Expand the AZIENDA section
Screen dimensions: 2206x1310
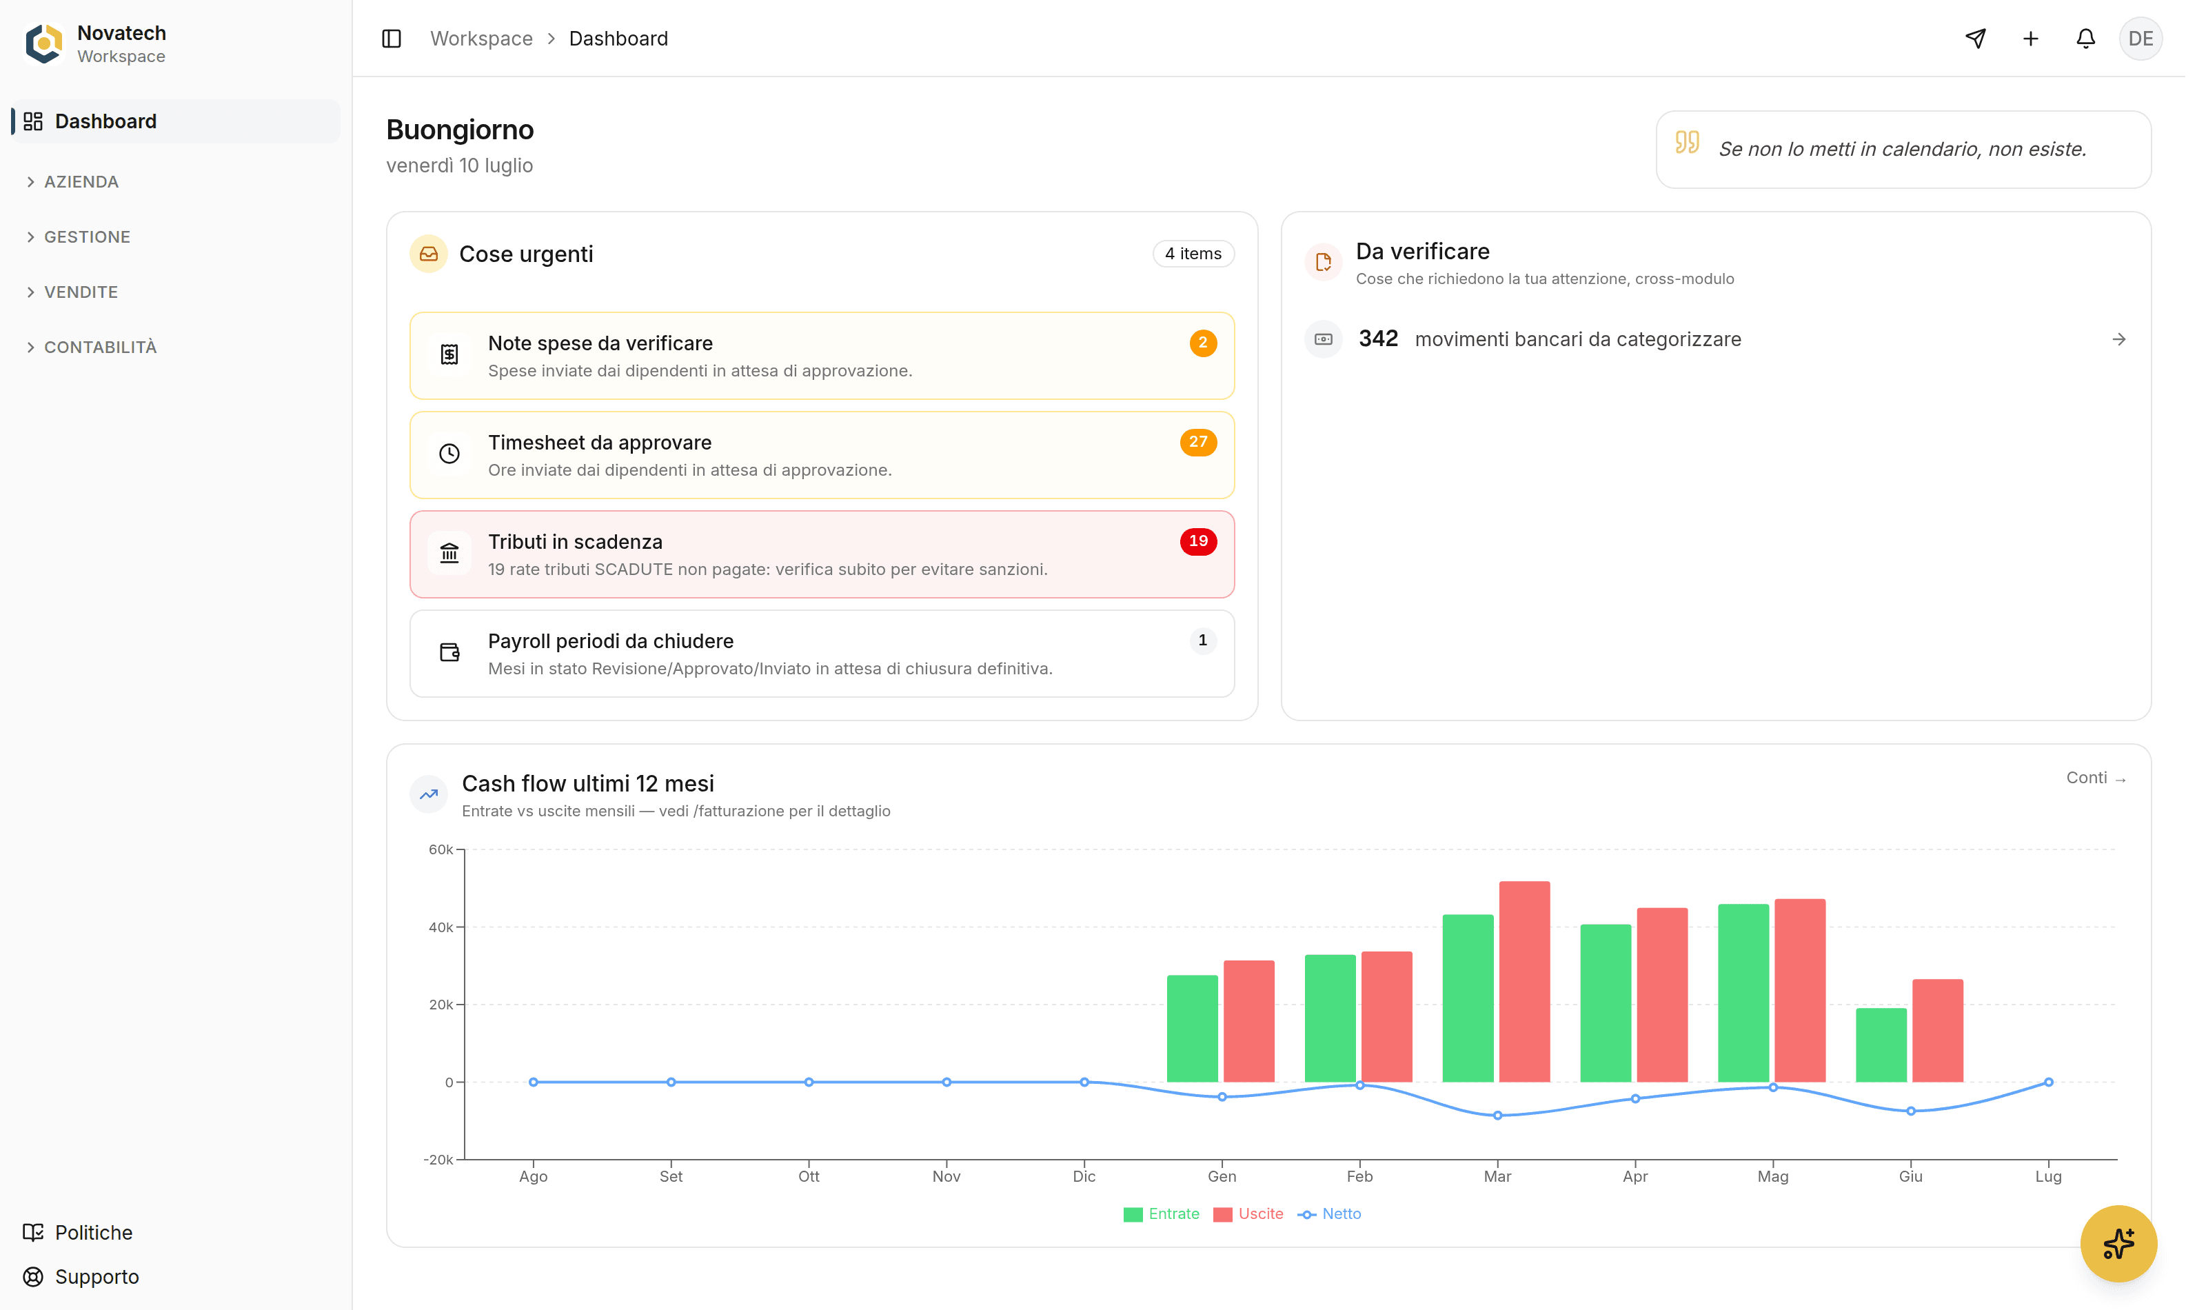click(81, 182)
